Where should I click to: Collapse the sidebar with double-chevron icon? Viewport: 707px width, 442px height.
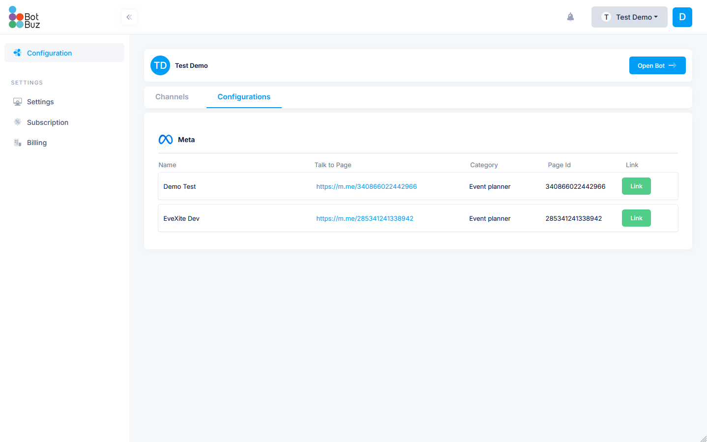point(129,17)
